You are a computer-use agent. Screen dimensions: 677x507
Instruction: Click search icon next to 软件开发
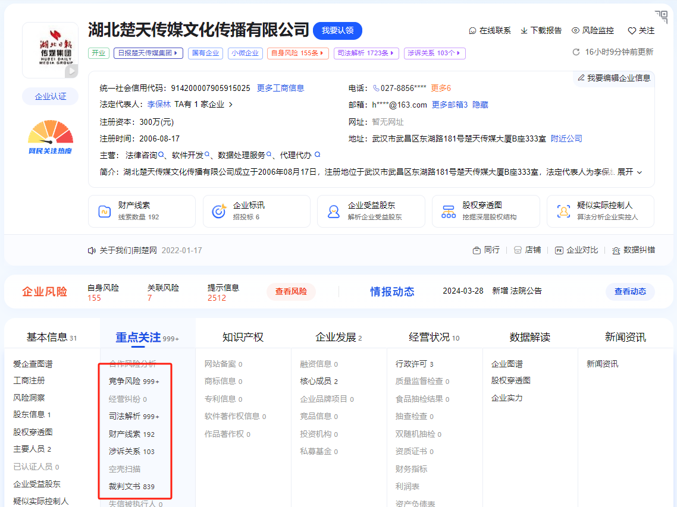pos(207,155)
